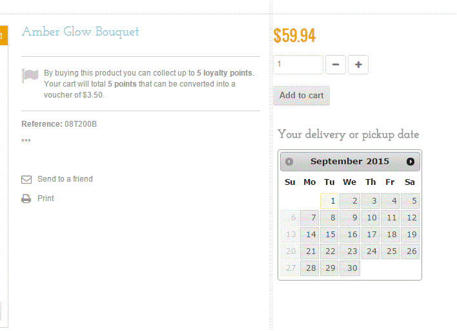This screenshot has width=457, height=331.
Task: Open the Send to a friend link
Action: [65, 179]
